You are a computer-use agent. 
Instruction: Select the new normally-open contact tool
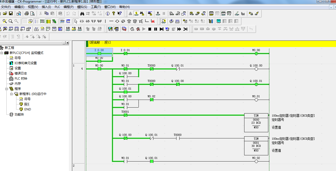pyautogui.click(x=82, y=21)
